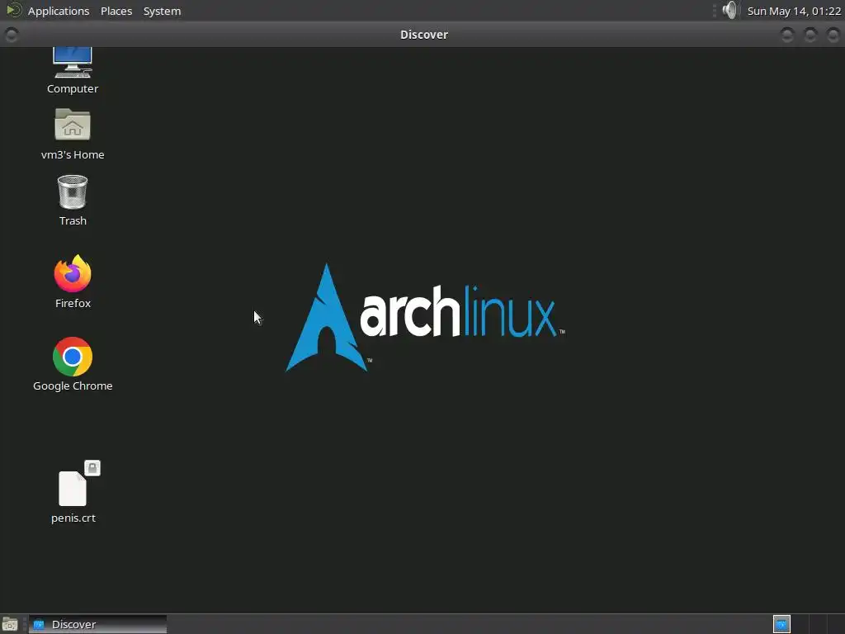Click the main menu logo icon at top-left
845x634 pixels.
click(13, 10)
